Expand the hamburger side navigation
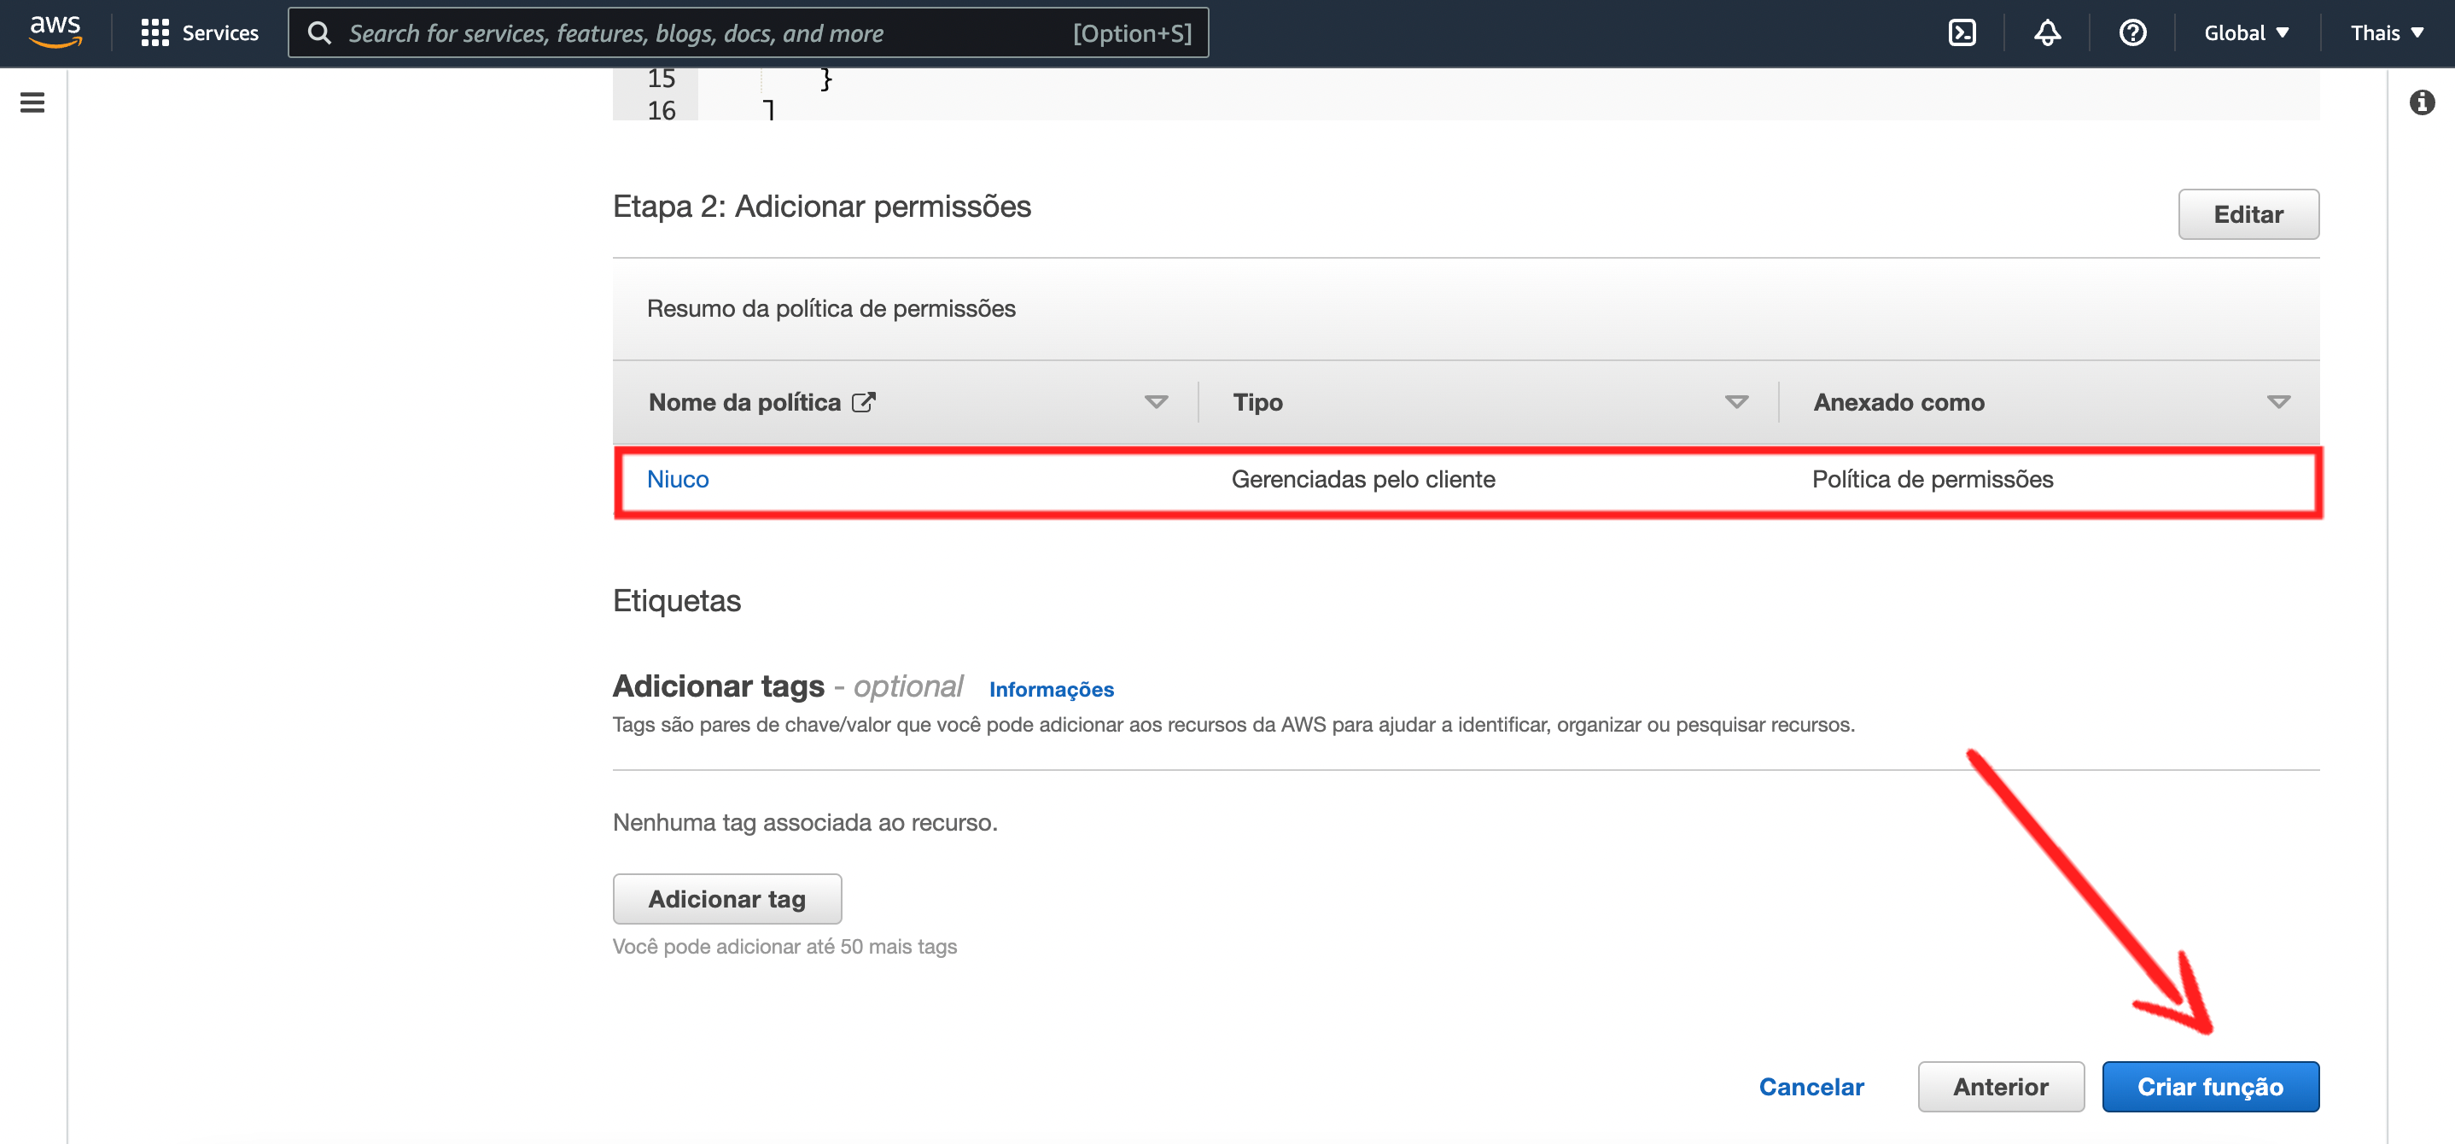Image resolution: width=2455 pixels, height=1144 pixels. (32, 102)
